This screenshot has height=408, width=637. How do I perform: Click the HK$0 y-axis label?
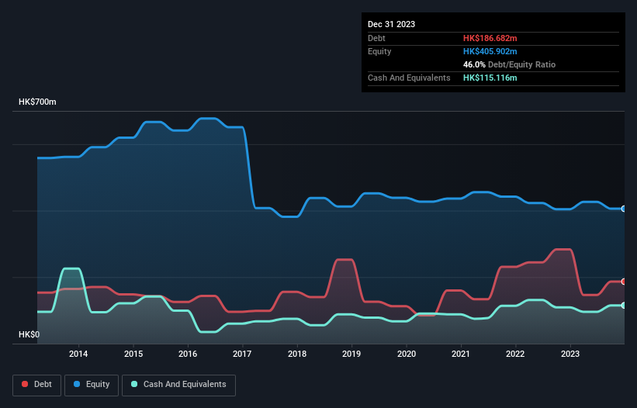[x=29, y=334]
